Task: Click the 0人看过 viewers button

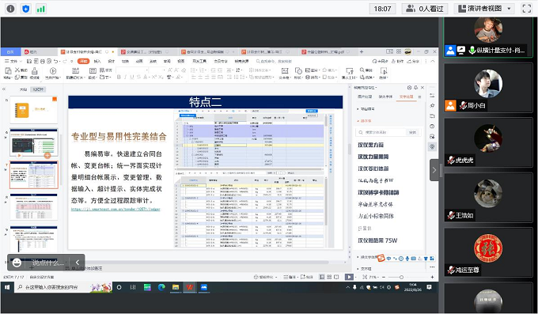Action: 425,9
